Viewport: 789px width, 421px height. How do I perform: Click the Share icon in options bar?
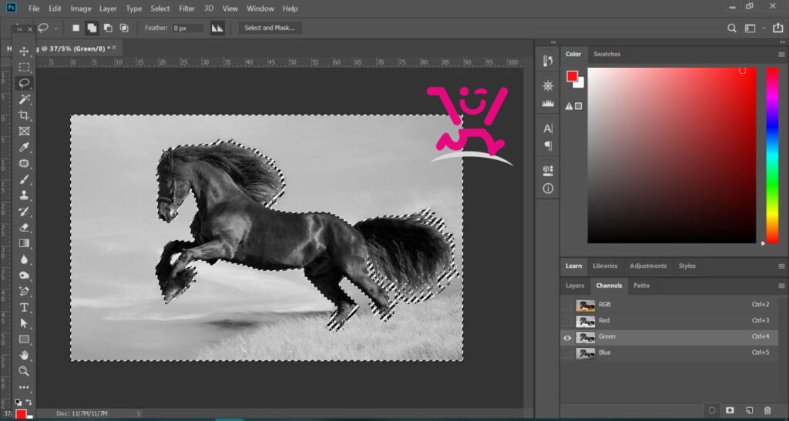point(778,28)
